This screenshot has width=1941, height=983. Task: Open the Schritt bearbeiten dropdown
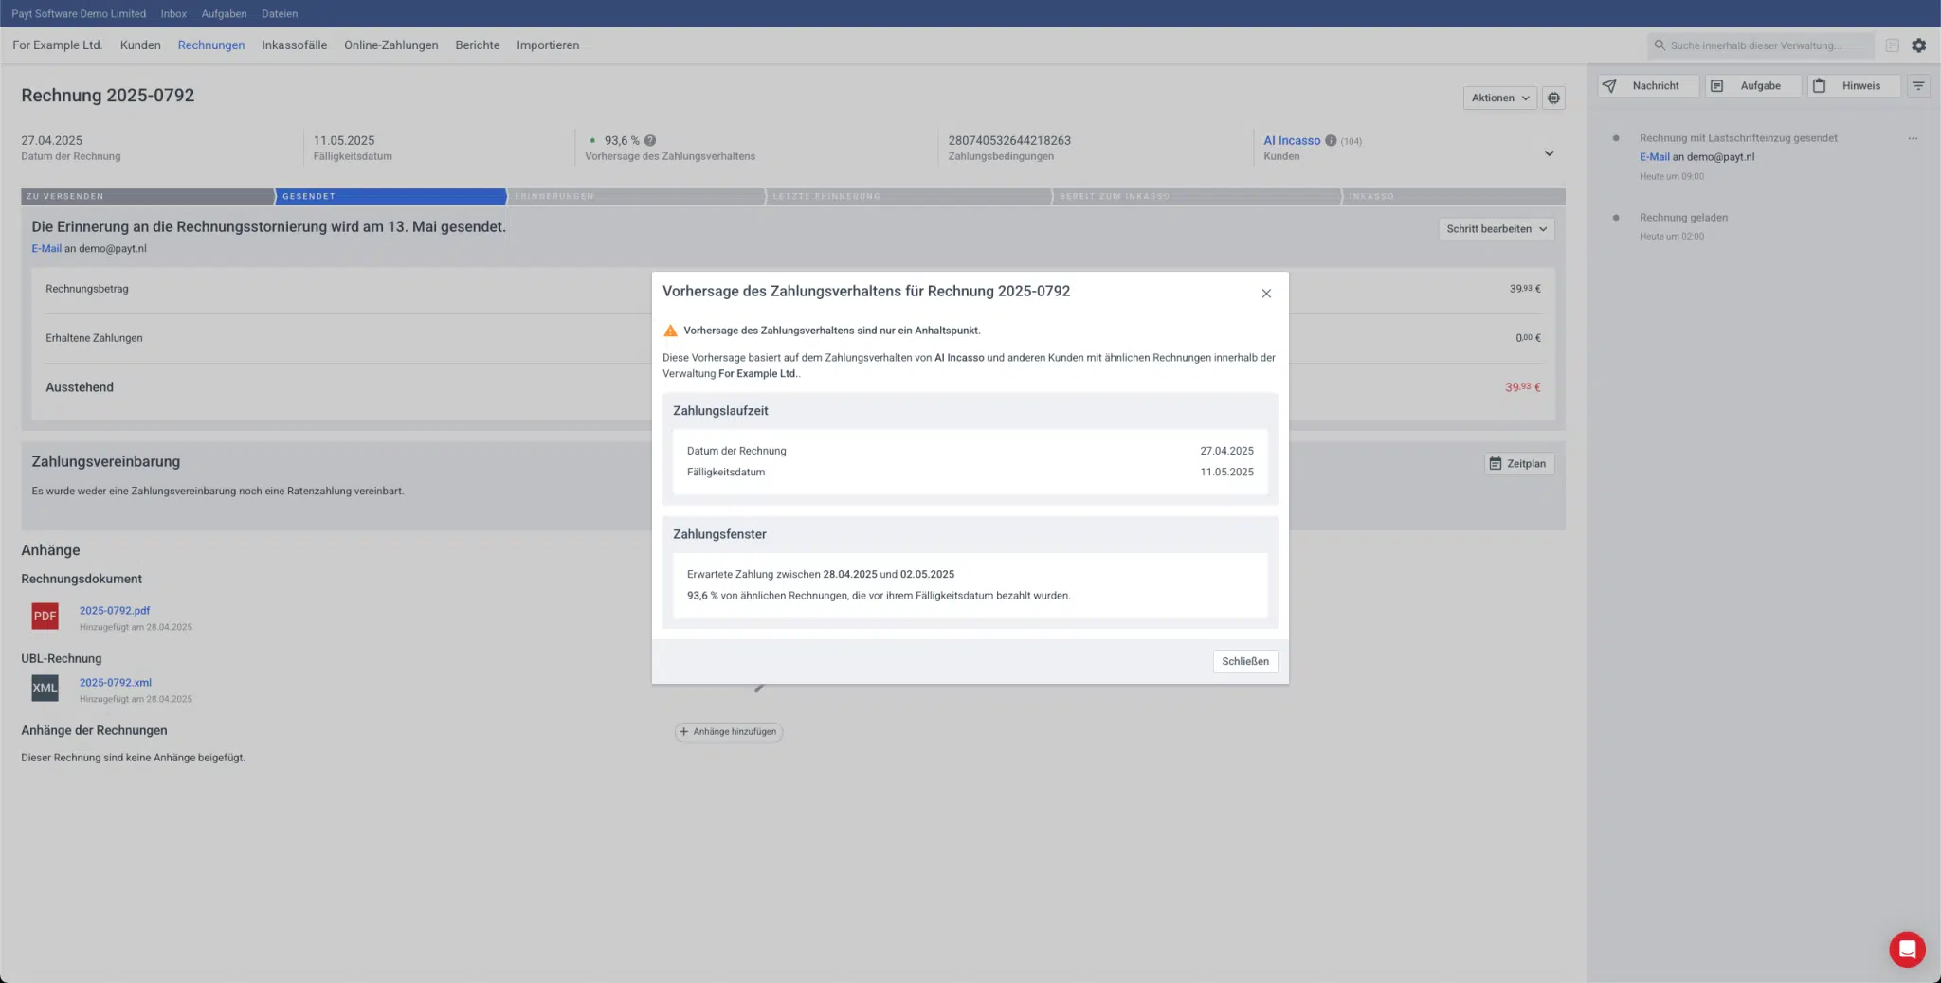[x=1497, y=229]
